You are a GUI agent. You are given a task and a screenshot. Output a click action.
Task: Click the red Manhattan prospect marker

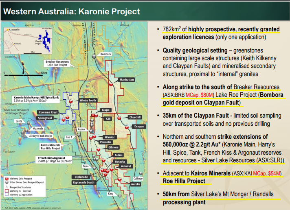(111, 85)
